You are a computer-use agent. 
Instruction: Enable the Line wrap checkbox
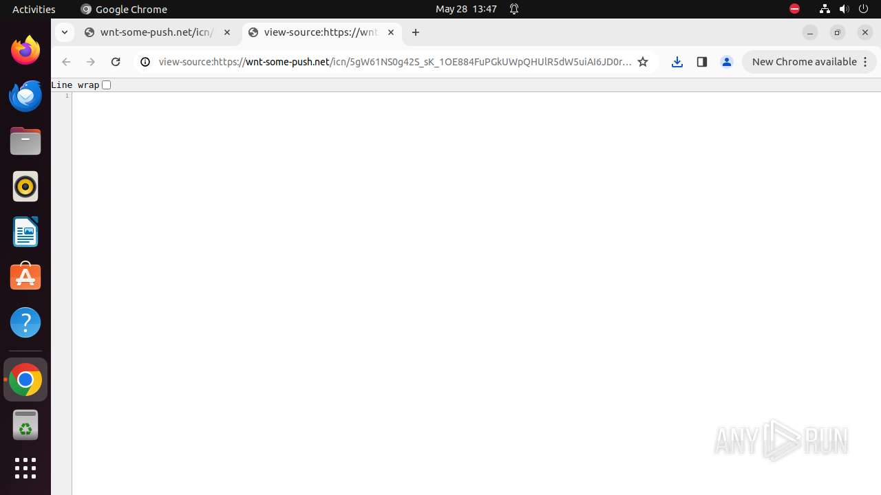pos(106,85)
